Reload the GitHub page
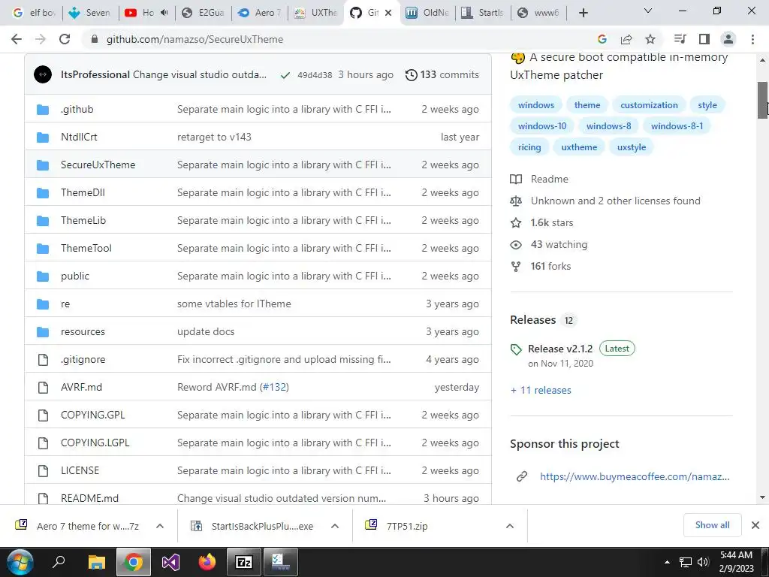The height and width of the screenshot is (577, 769). click(x=65, y=39)
